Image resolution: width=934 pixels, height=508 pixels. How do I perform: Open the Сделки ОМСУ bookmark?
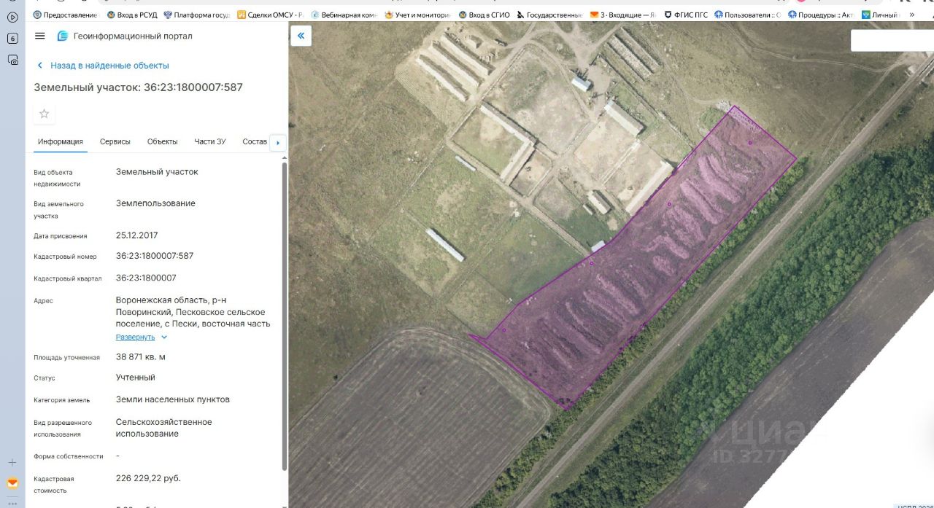270,15
